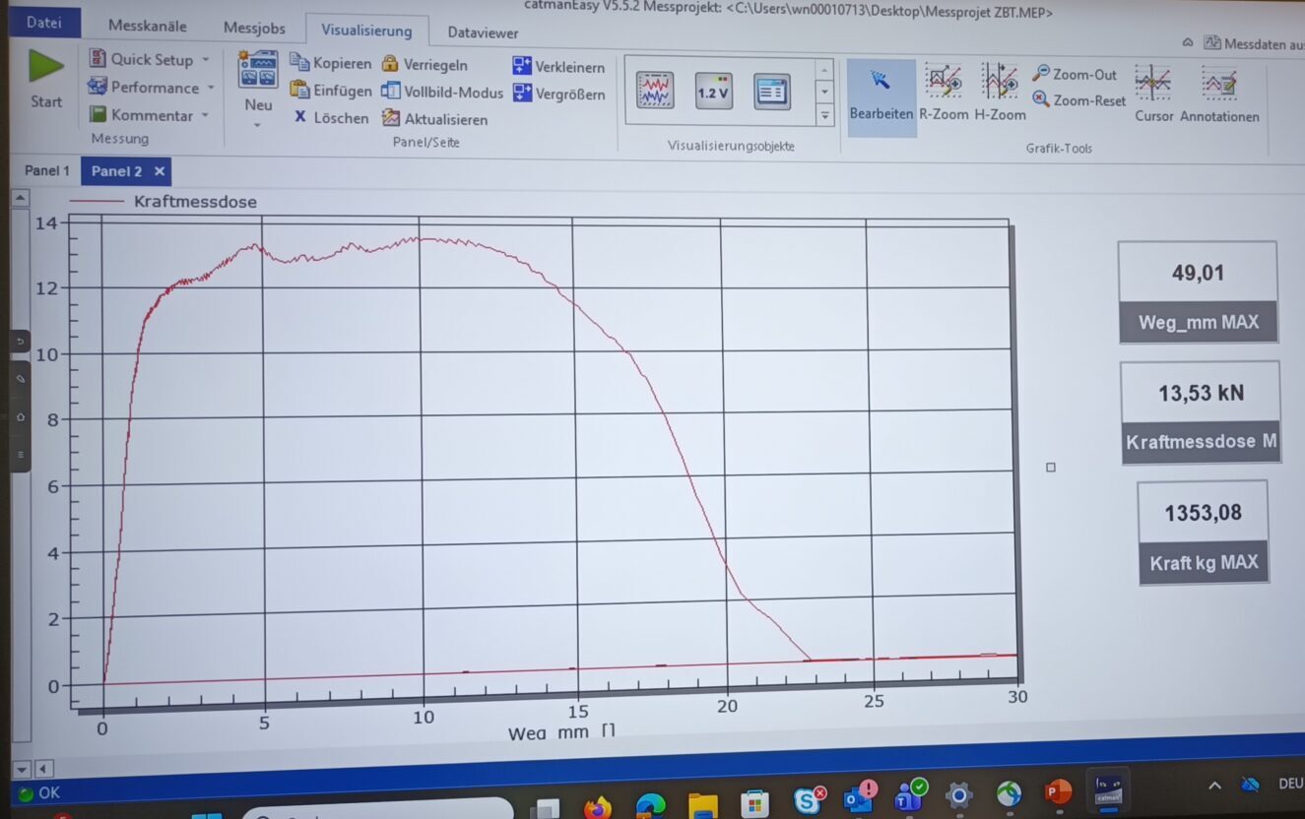Insert a real-time graph visualization object
Viewport: 1305px width, 819px height.
pyautogui.click(x=655, y=92)
